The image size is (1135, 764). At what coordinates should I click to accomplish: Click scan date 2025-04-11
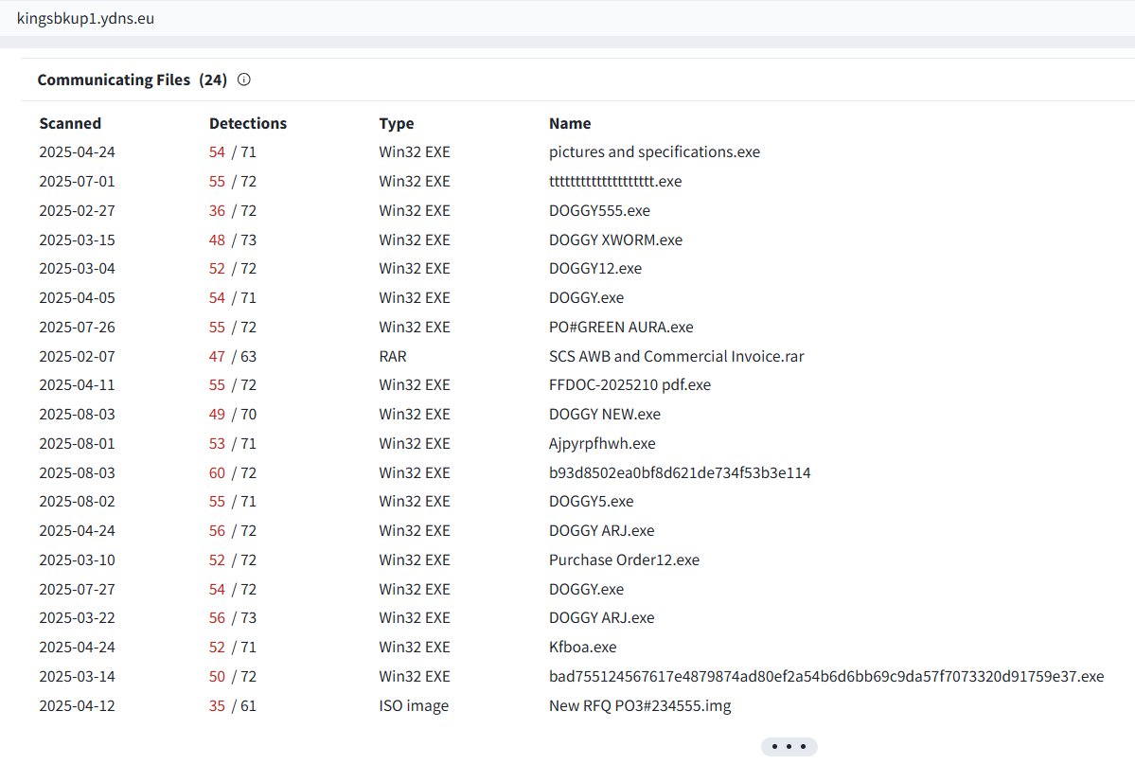coord(77,385)
